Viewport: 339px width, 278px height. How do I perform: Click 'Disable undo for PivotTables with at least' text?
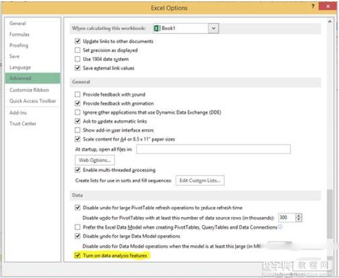click(179, 218)
